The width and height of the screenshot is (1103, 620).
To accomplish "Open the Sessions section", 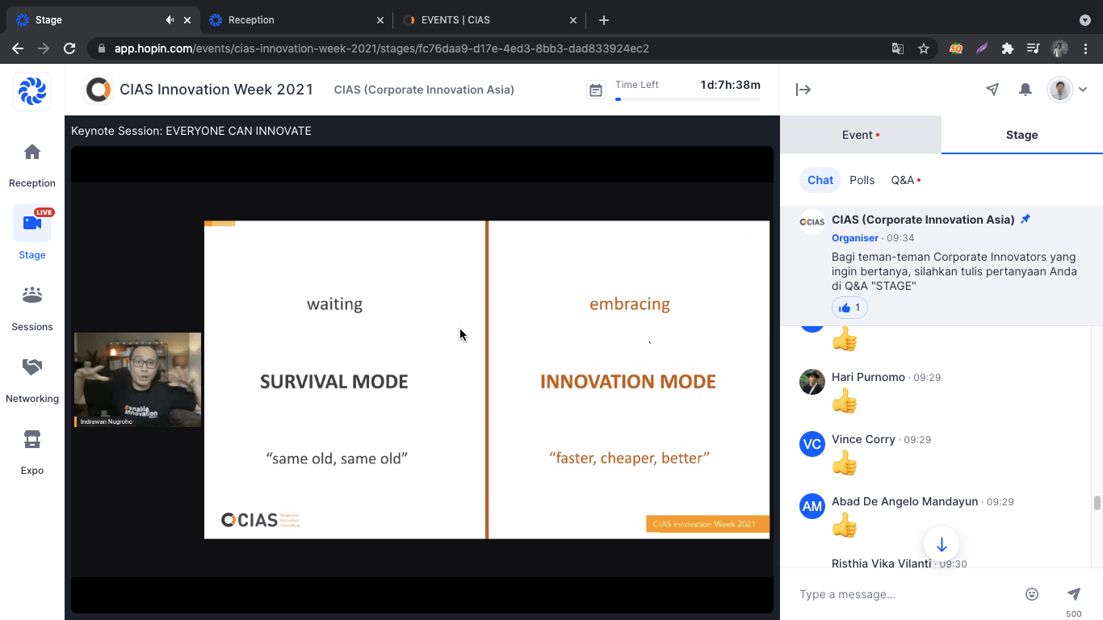I will point(32,308).
